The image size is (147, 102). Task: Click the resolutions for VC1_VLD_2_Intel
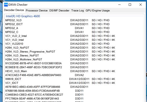[103, 36]
